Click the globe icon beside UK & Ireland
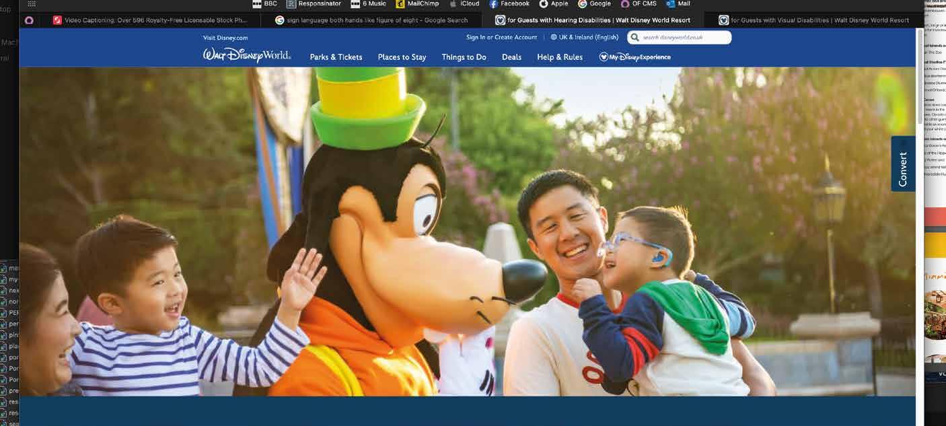The image size is (946, 426). tap(554, 38)
